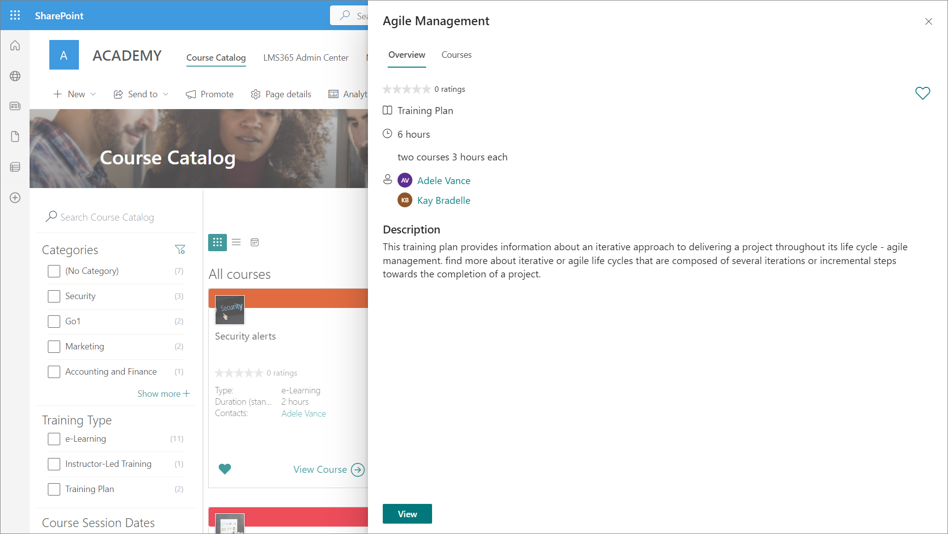The height and width of the screenshot is (534, 948).
Task: Expand the New dropdown menu
Action: point(75,94)
